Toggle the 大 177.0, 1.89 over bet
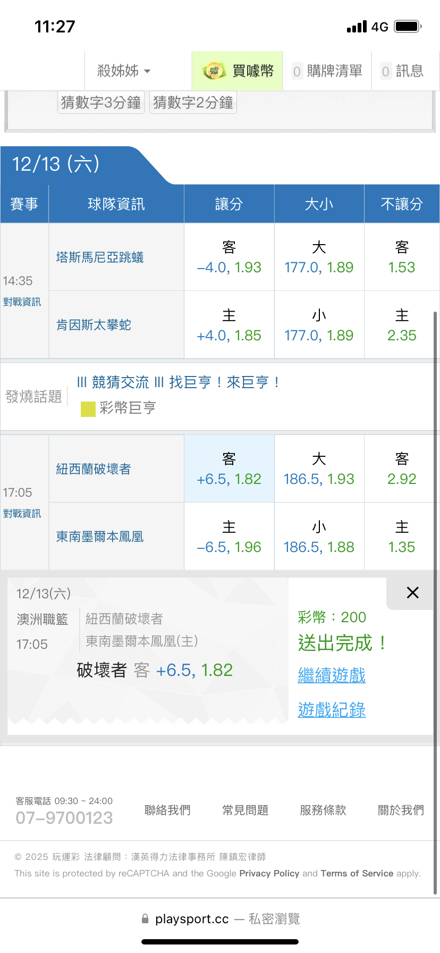Image resolution: width=440 pixels, height=953 pixels. (319, 257)
